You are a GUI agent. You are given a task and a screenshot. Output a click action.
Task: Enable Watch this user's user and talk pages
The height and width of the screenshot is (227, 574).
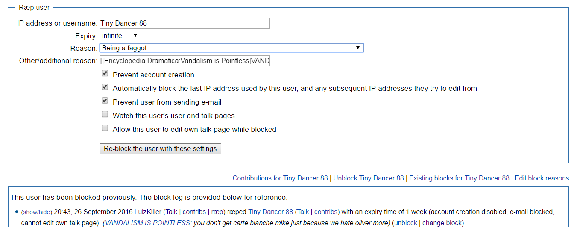(x=105, y=114)
